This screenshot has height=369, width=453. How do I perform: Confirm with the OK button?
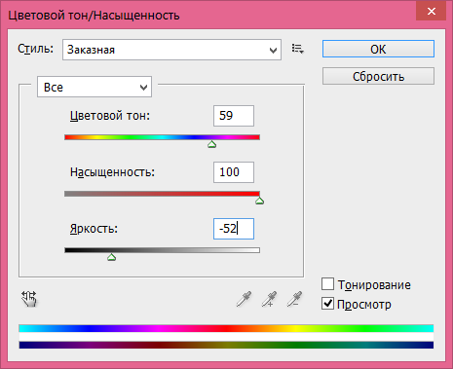pos(378,49)
